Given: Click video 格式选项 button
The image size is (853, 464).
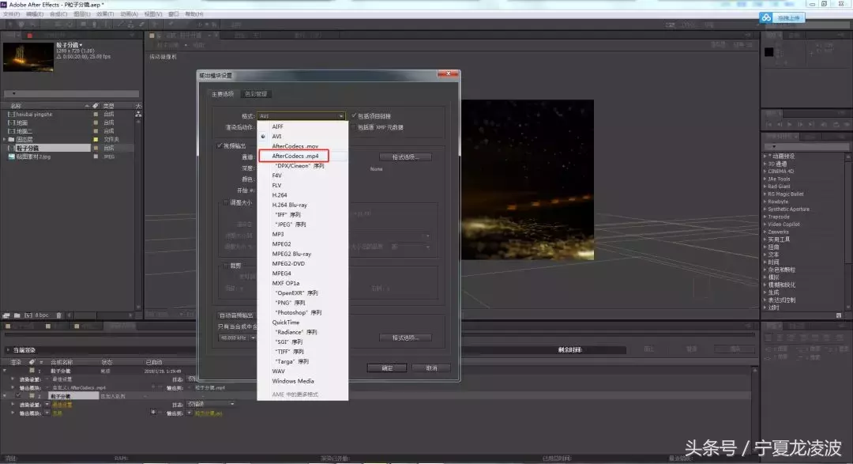Looking at the screenshot, I should point(405,157).
